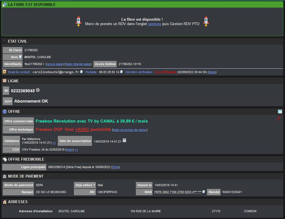This screenshot has height=219, width=285.
Task: Expand the CGV ++ link
Action: coord(76,150)
